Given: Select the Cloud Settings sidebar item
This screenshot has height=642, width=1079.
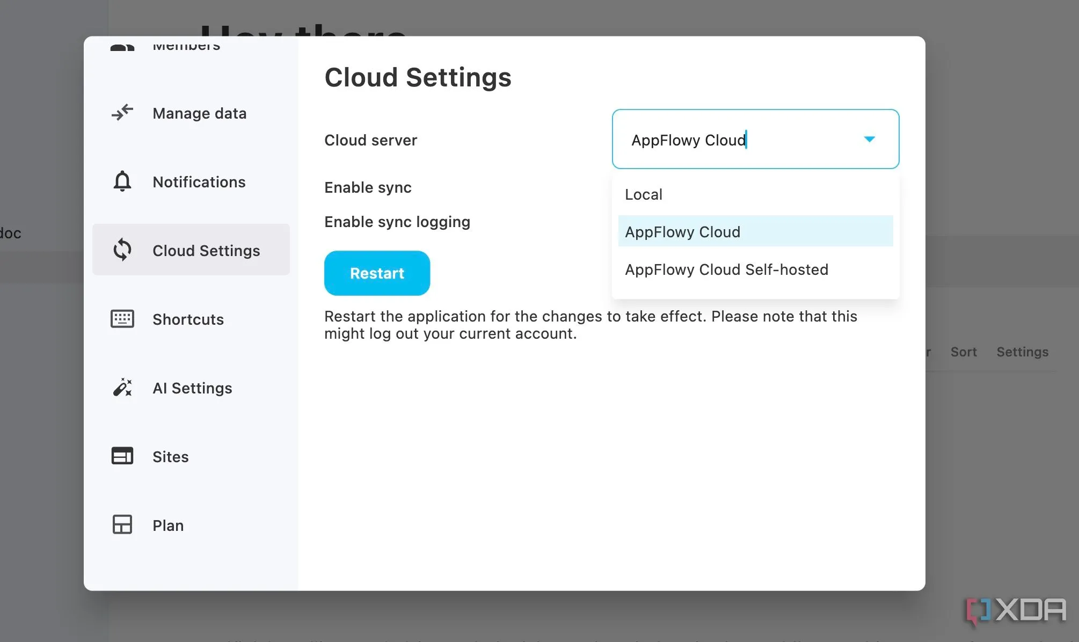Looking at the screenshot, I should 191,250.
